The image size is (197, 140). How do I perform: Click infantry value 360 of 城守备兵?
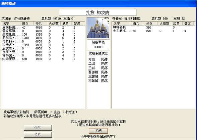pyautogui.click(x=149, y=28)
